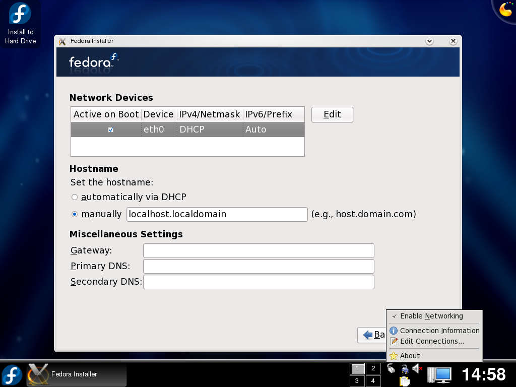Focus the Secondary DNS field
516x387 pixels.
pos(259,282)
